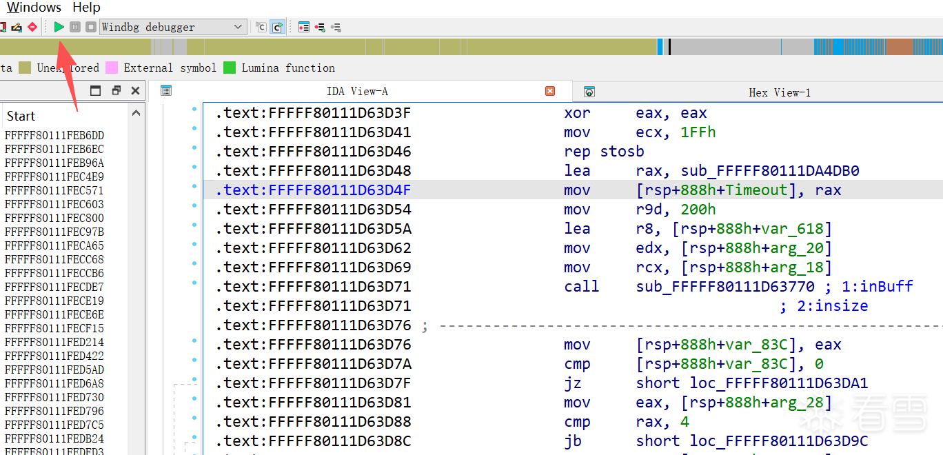Toggle breakpoint dot at address FFFFF80111D63D7A
This screenshot has width=943, height=455.
click(194, 361)
